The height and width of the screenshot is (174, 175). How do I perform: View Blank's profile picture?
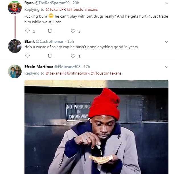pyautogui.click(x=15, y=46)
